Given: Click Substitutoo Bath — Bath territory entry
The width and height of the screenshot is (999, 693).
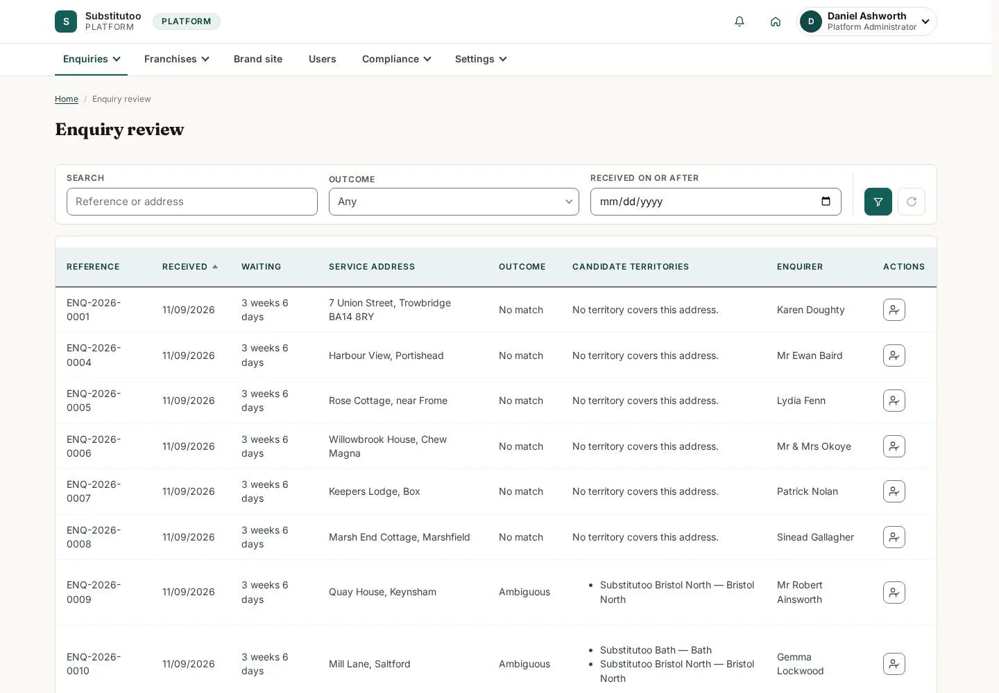Looking at the screenshot, I should (656, 650).
